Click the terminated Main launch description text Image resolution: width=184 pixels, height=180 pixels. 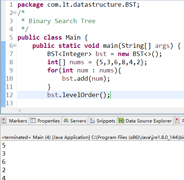[93, 137]
